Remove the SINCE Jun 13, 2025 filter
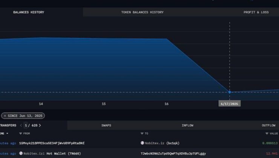The height and width of the screenshot is (158, 279). tap(5, 116)
